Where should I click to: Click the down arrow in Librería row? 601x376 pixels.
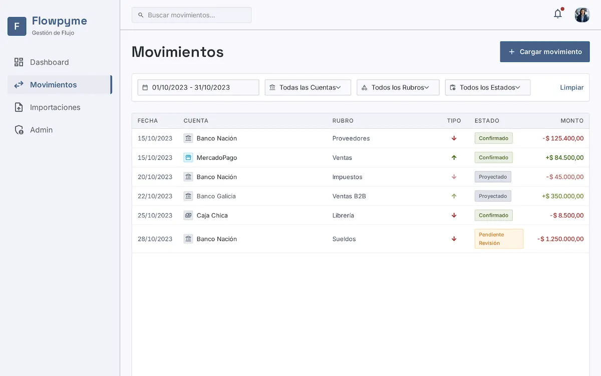pos(454,215)
